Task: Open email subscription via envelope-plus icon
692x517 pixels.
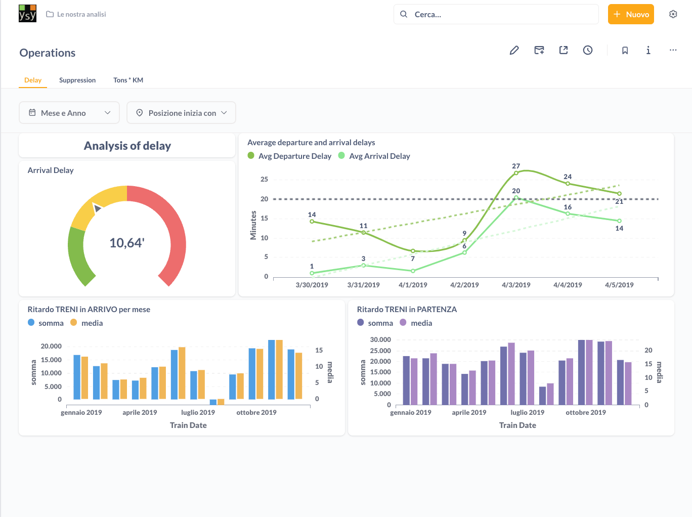Action: pyautogui.click(x=539, y=50)
